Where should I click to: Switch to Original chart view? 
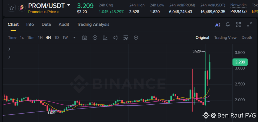[202, 38]
